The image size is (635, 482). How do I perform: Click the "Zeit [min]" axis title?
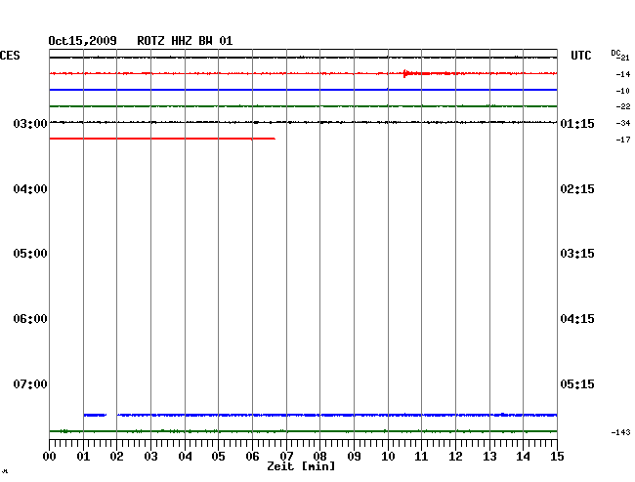[x=301, y=466]
